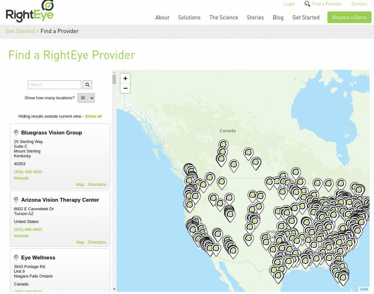Get Directions to Bluegrass Vision Group
The width and height of the screenshot is (374, 294).
click(x=97, y=184)
